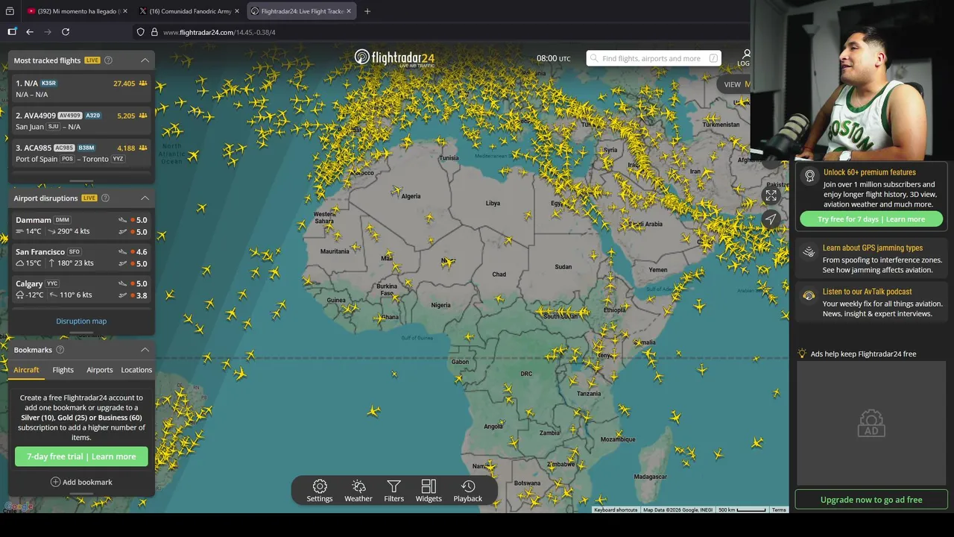
Task: Click the plus icon for Add bookmark
Action: pos(55,482)
